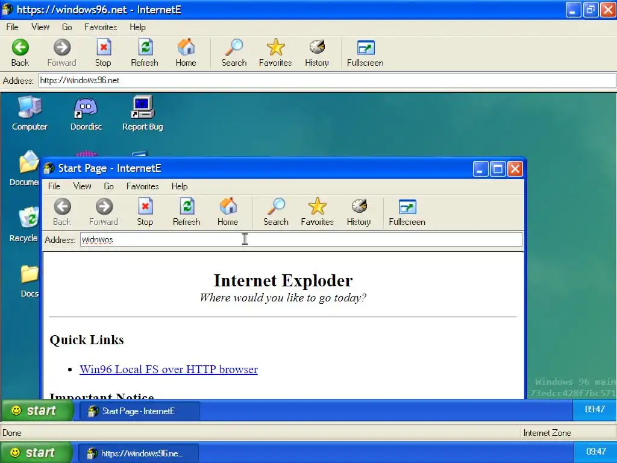Select the Documents desktop icon

(x=24, y=169)
